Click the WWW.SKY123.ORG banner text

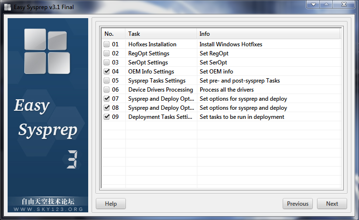(x=48, y=209)
